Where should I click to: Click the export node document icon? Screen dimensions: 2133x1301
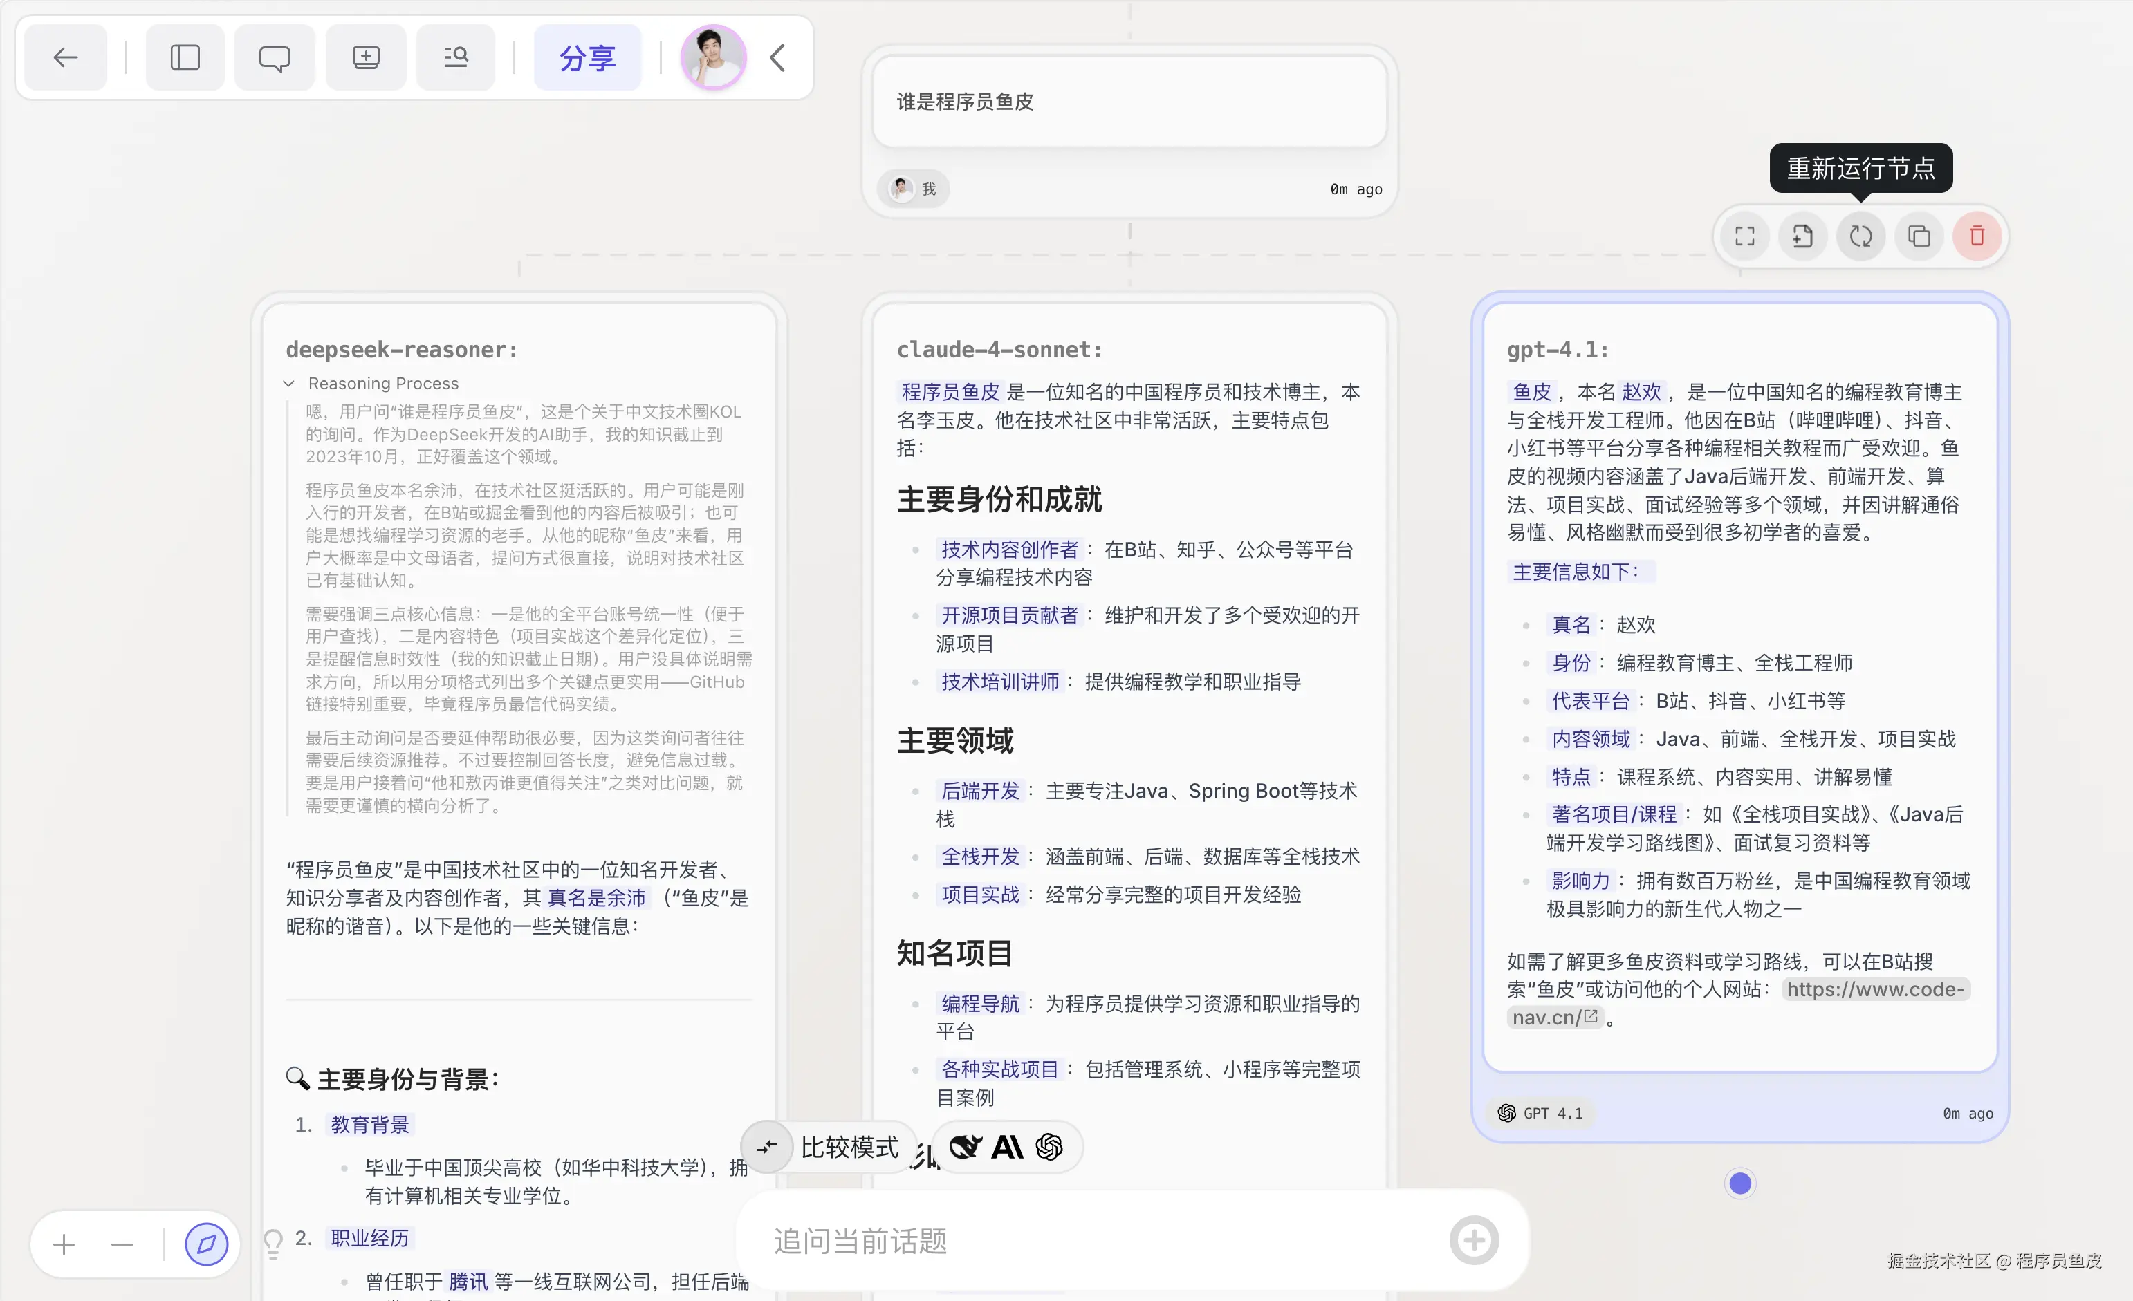(1802, 236)
